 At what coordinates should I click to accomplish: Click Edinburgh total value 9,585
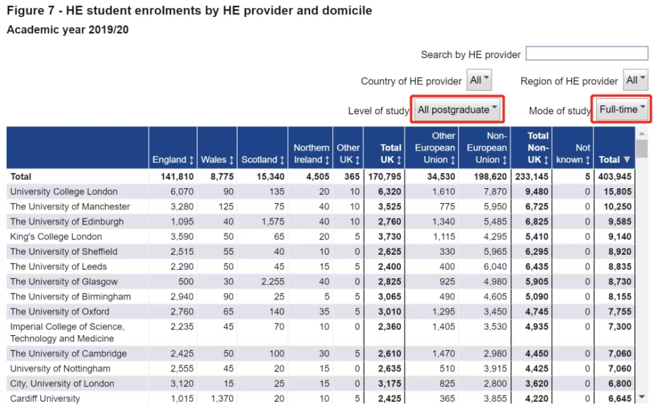(620, 221)
